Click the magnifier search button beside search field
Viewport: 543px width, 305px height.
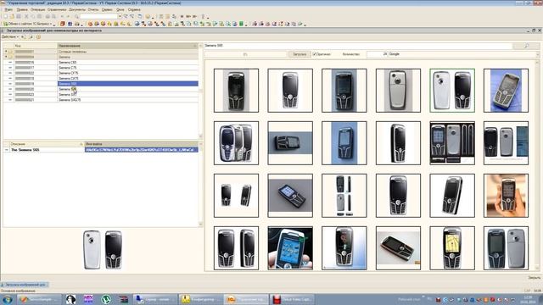tap(526, 46)
